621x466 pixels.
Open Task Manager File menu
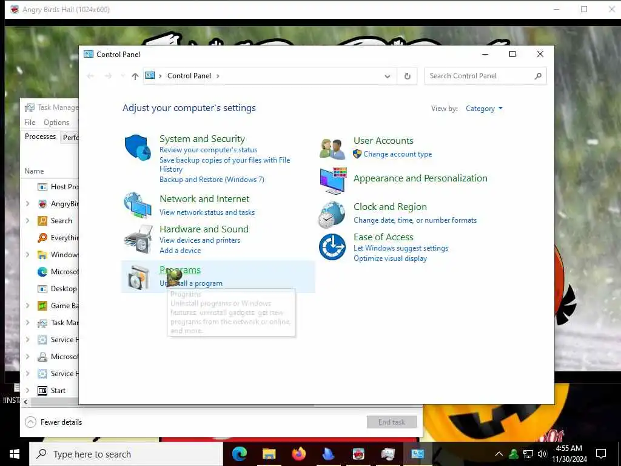pyautogui.click(x=30, y=123)
